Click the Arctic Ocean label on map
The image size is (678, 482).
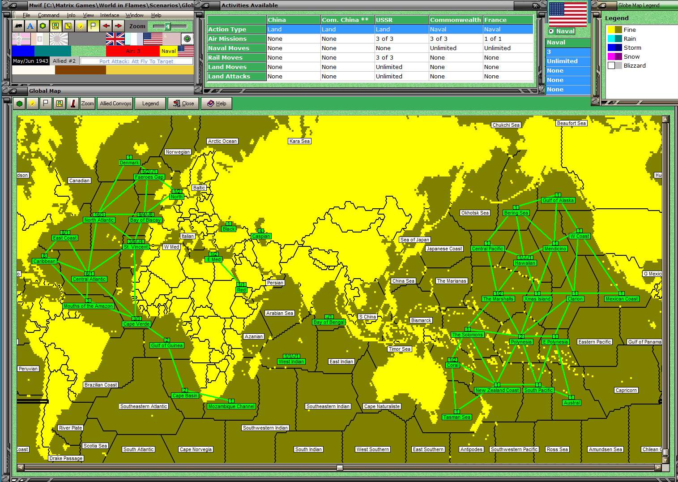coord(222,141)
